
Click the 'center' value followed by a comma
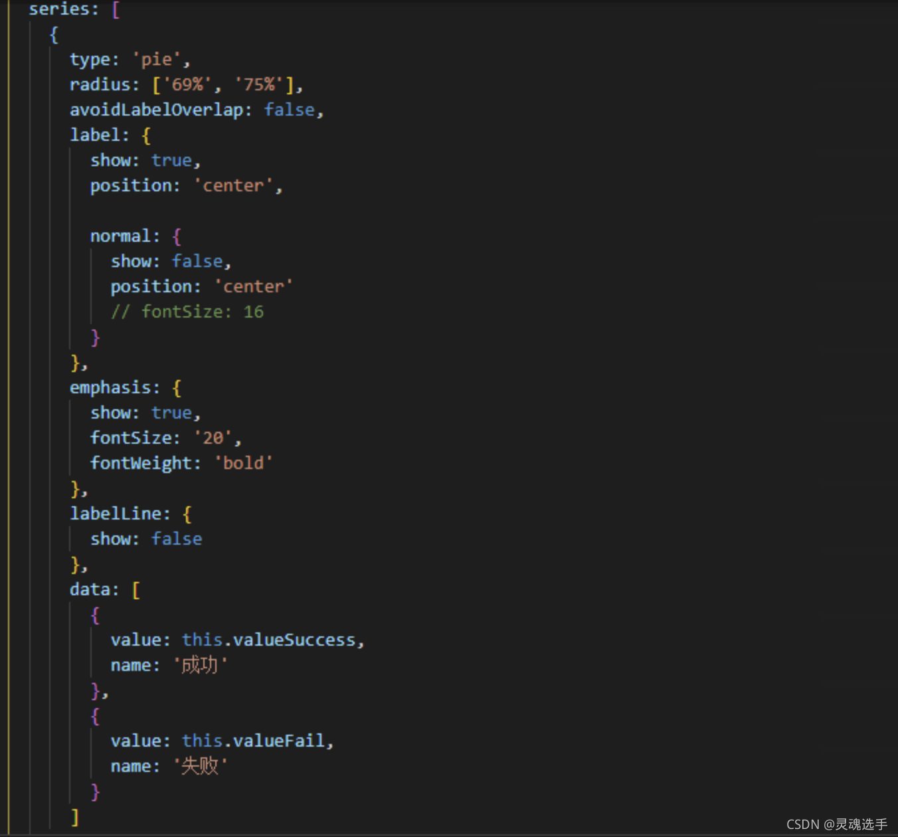(x=233, y=185)
